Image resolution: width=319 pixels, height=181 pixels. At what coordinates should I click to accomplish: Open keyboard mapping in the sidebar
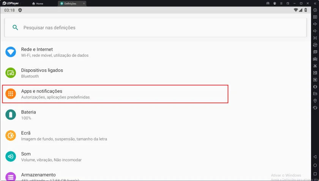[x=315, y=17]
